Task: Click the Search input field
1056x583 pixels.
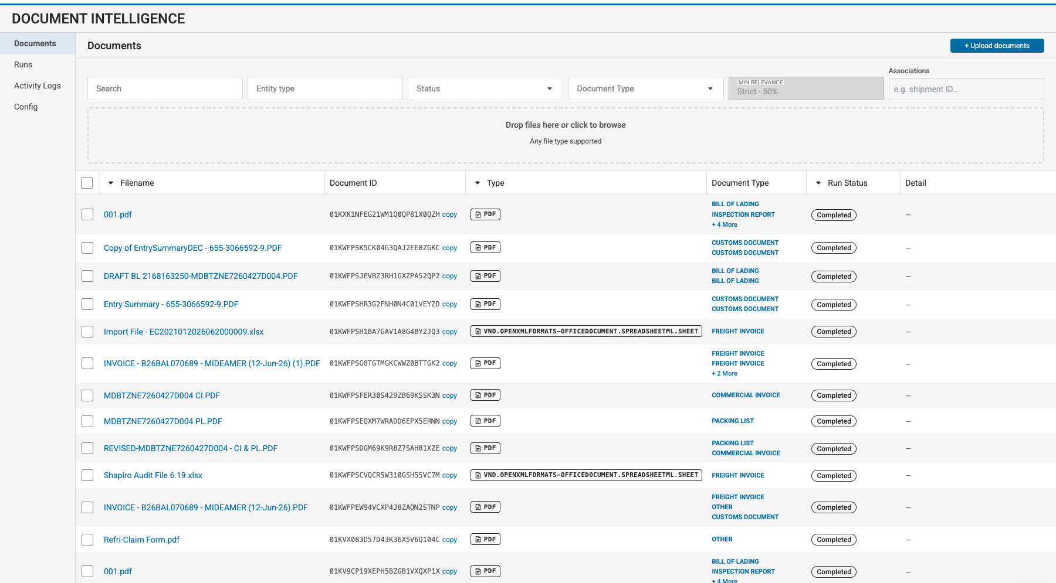Action: point(165,88)
